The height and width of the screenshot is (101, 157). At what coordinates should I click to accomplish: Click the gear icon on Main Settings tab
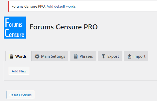pyautogui.click(x=37, y=56)
